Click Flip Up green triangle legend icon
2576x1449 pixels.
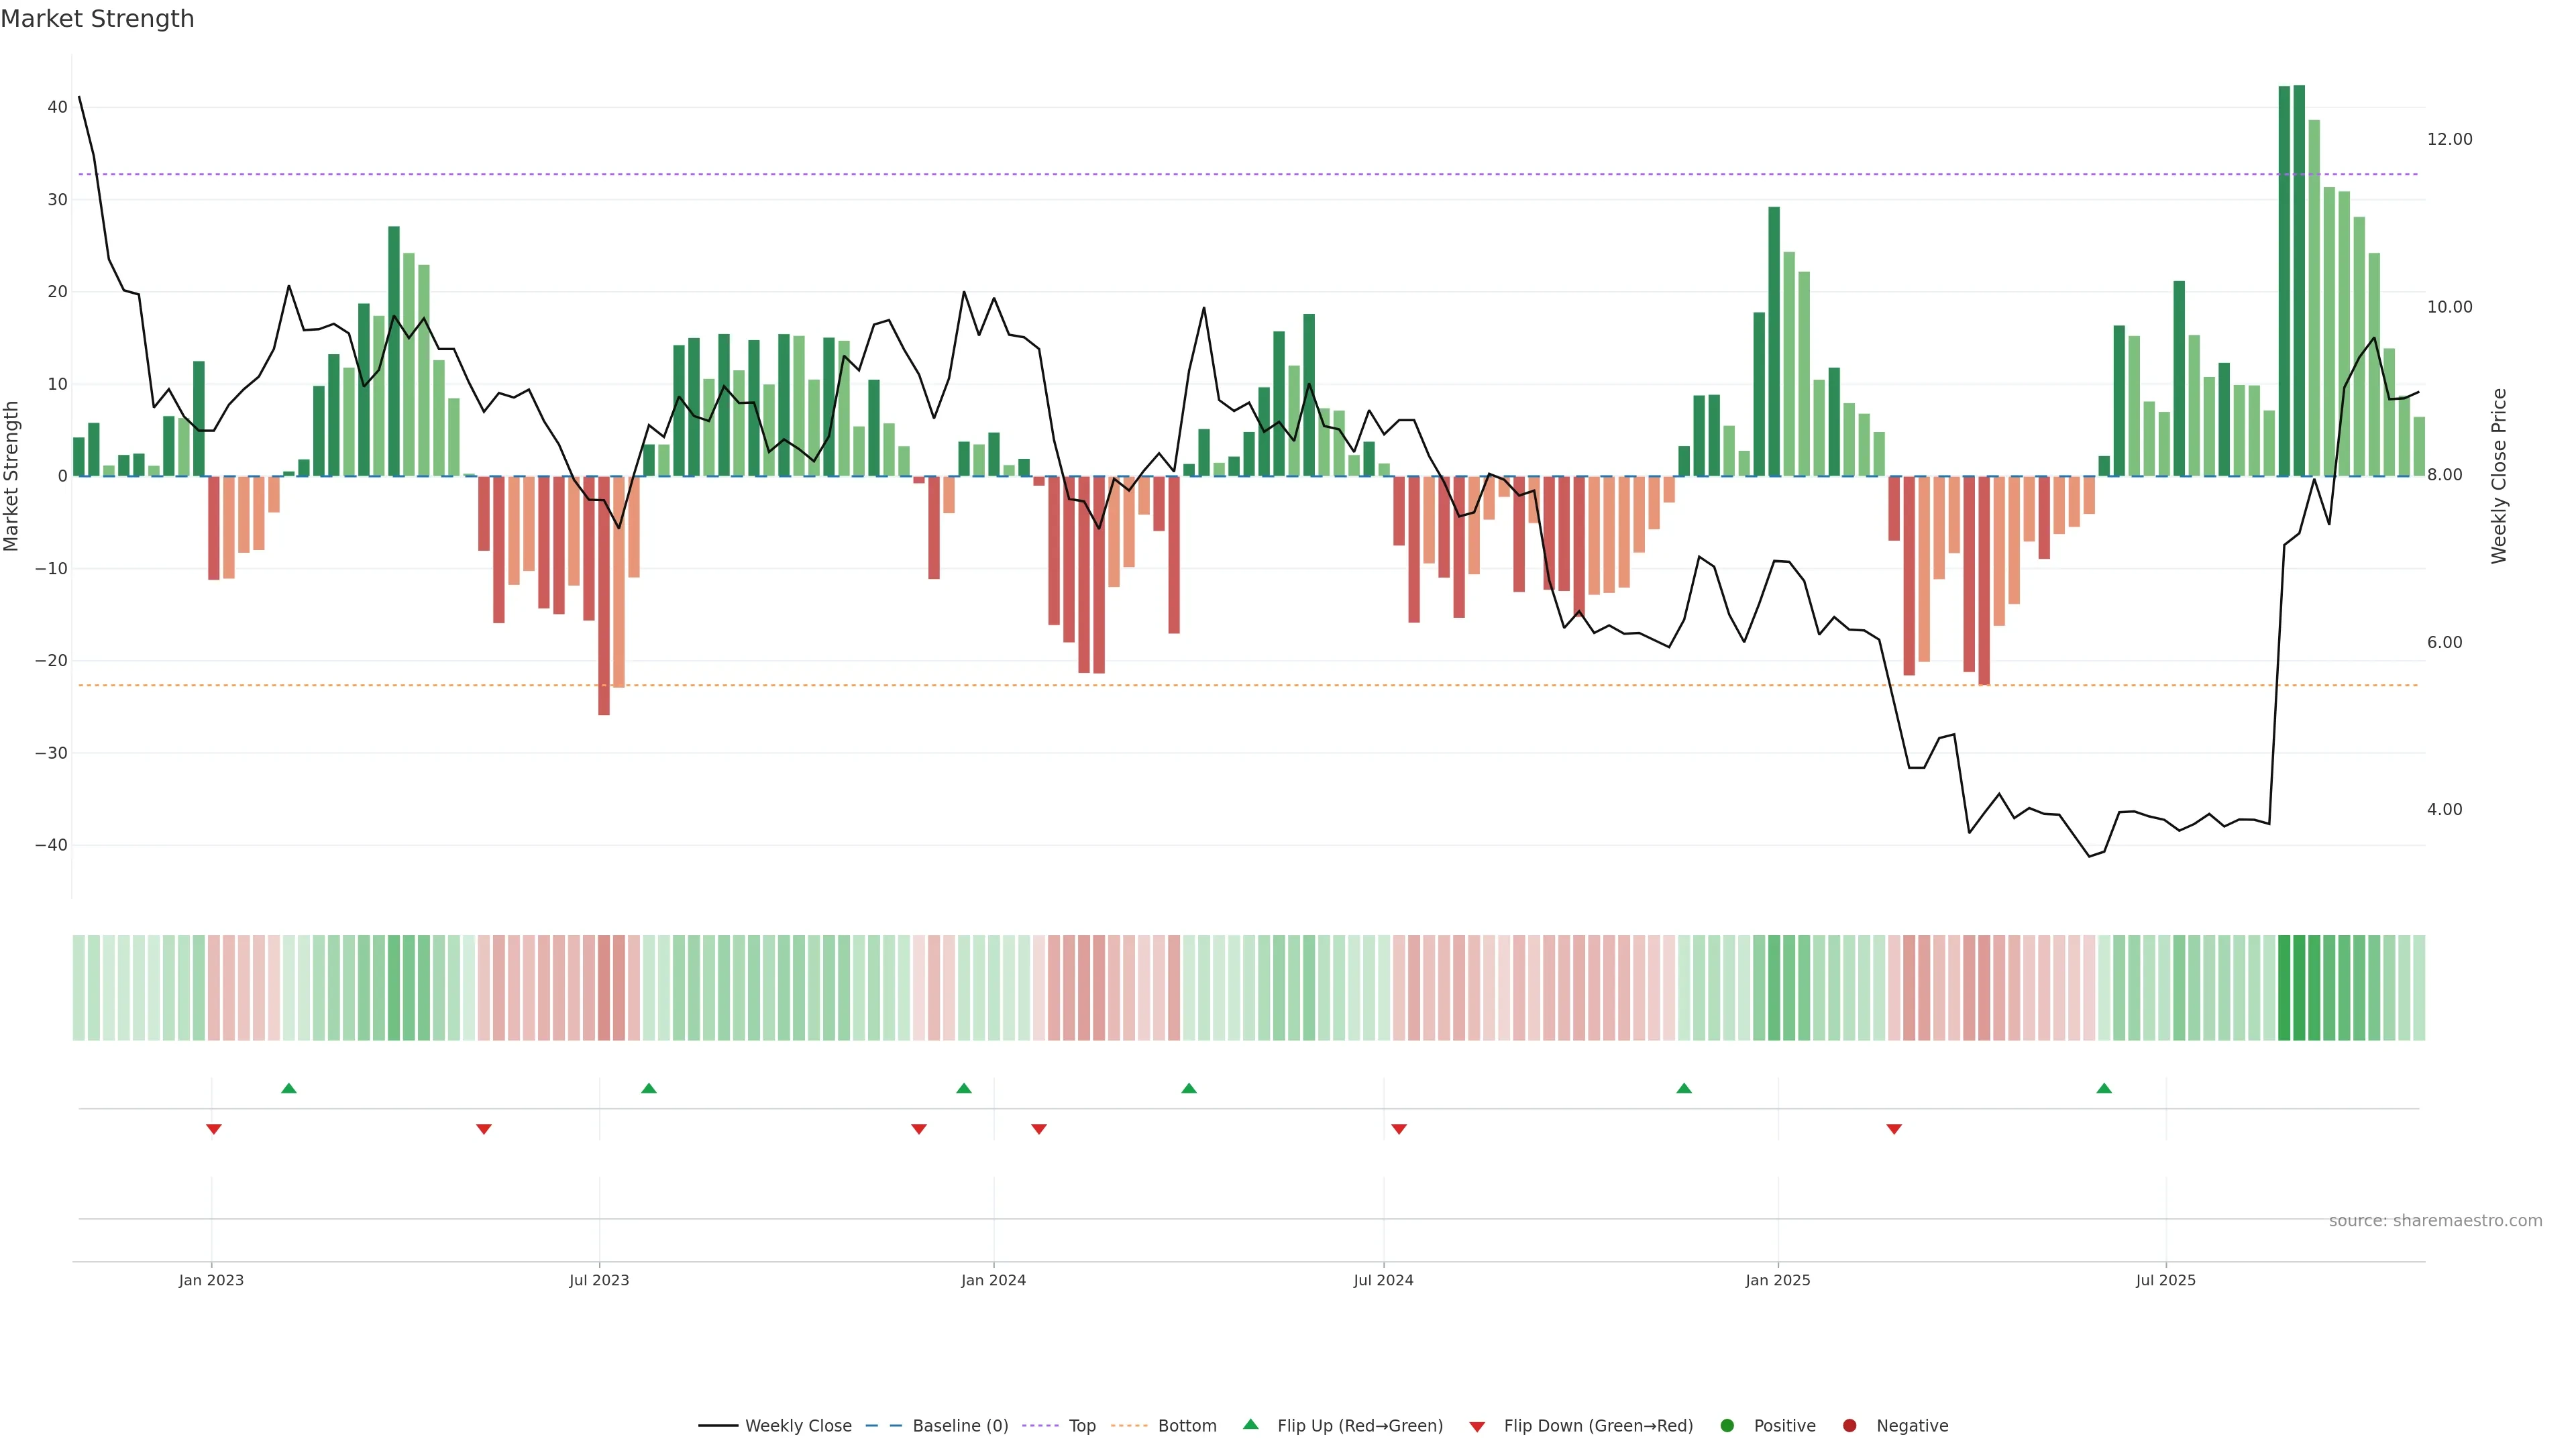click(1250, 1424)
